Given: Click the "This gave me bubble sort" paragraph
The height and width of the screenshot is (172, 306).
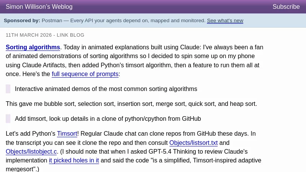Looking at the screenshot, I should [x=131, y=104].
